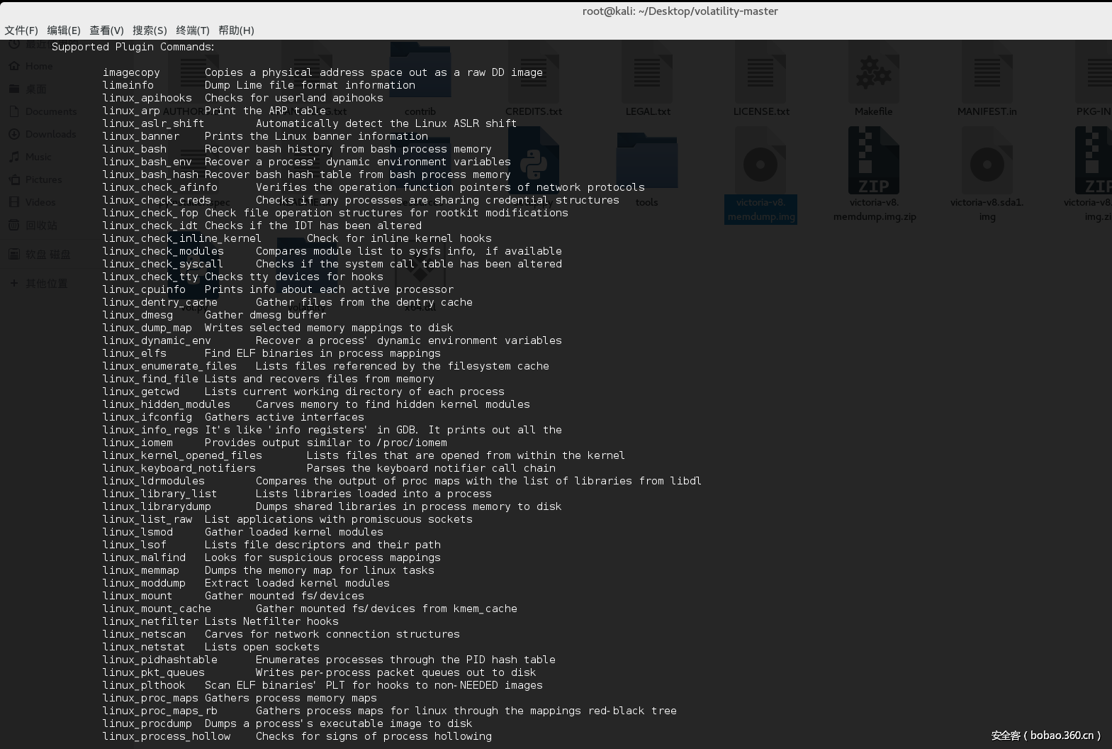Open the 搜索(S) menu
The width and height of the screenshot is (1112, 749).
[x=150, y=30]
